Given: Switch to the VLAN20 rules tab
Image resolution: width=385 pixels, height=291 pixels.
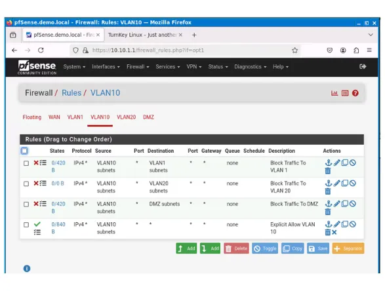Looking at the screenshot, I should (126, 117).
